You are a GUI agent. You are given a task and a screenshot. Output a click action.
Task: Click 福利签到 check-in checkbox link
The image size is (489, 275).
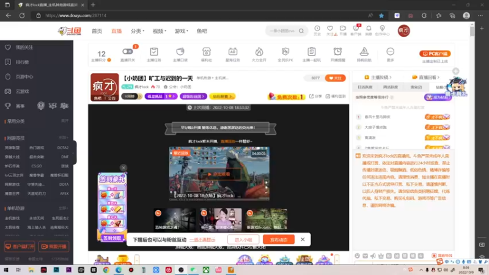click(336, 97)
